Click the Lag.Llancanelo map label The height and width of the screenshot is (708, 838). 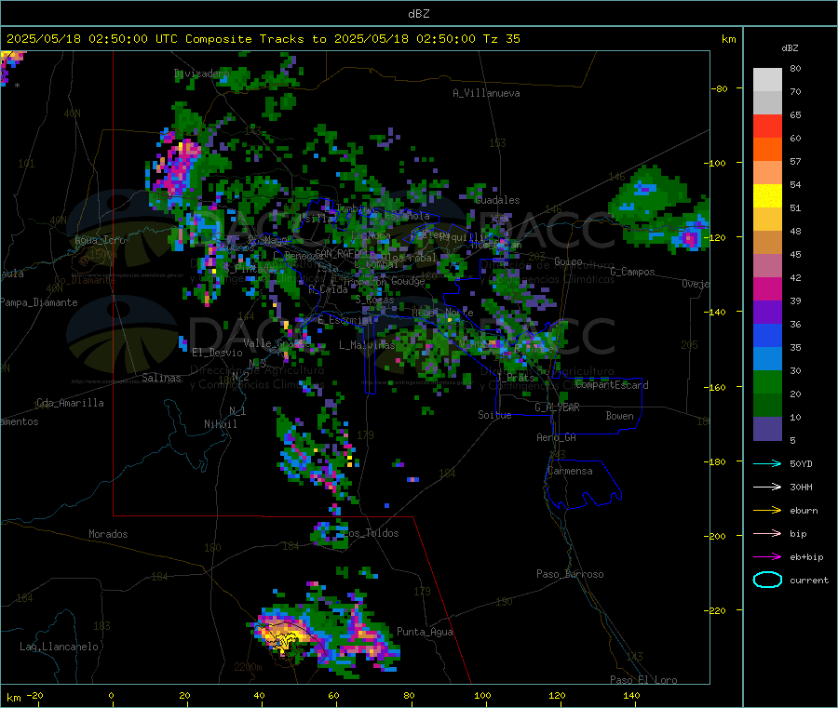pos(59,647)
